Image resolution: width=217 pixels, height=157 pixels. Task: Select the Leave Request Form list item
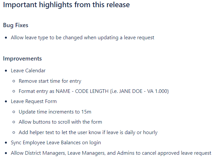pos(34,101)
